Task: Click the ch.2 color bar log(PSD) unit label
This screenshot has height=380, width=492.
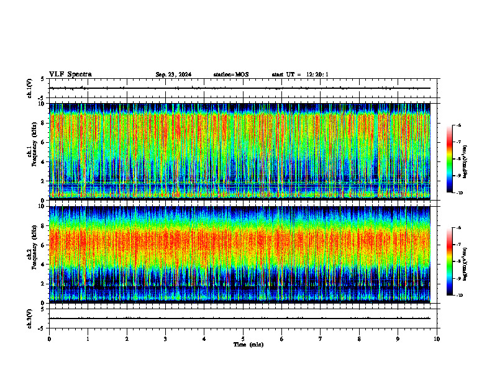Action: tap(465, 264)
